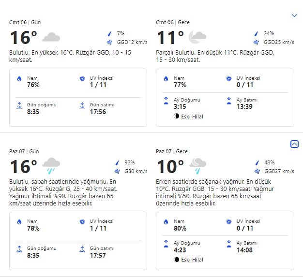
Task: Click the Nem 80% humidity value
Action: coord(180,228)
